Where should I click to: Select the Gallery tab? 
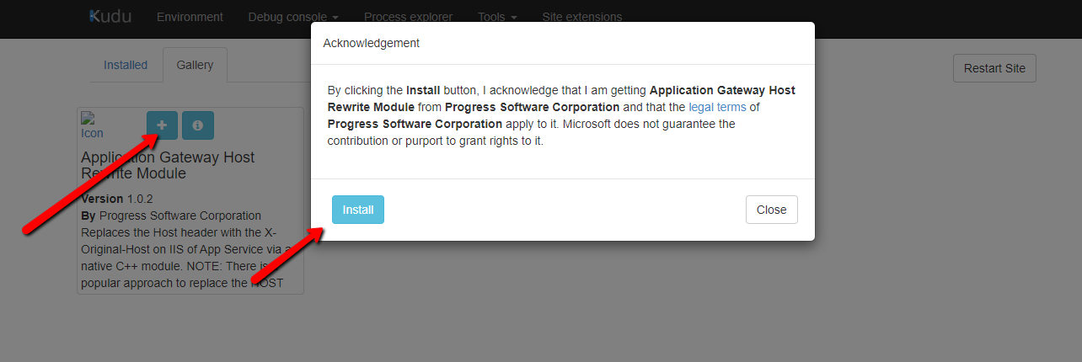[x=195, y=65]
